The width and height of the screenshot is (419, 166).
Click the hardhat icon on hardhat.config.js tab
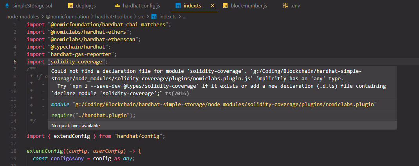point(117,5)
